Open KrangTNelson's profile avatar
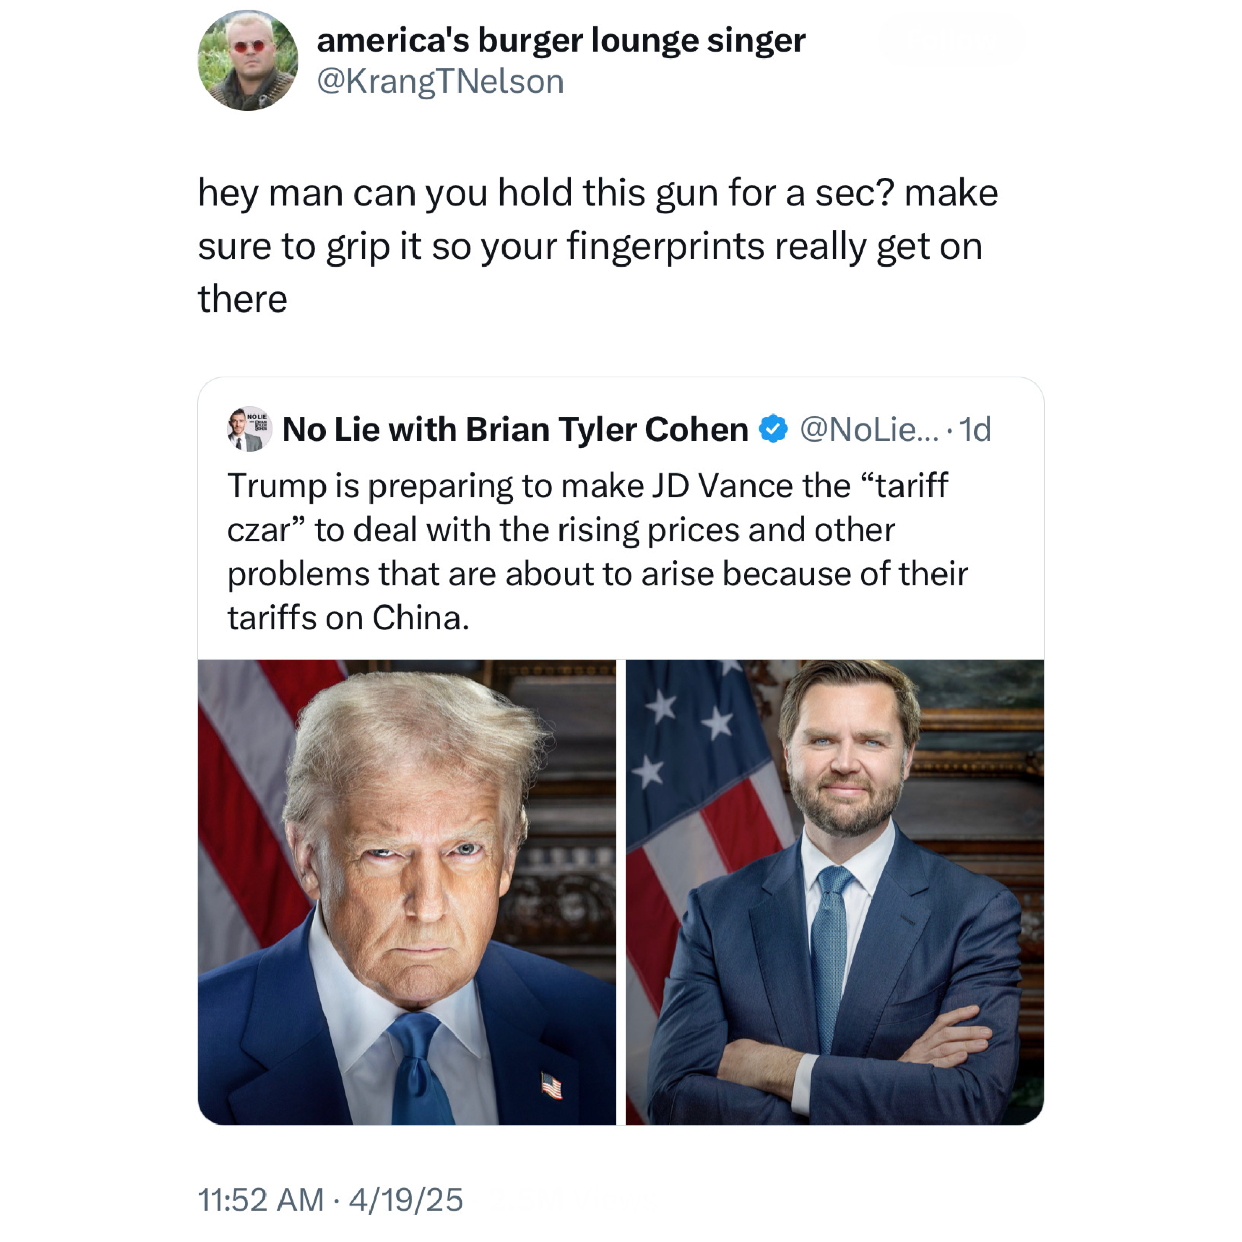The width and height of the screenshot is (1242, 1242). (247, 61)
